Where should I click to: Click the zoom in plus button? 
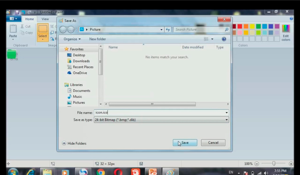coord(291,164)
